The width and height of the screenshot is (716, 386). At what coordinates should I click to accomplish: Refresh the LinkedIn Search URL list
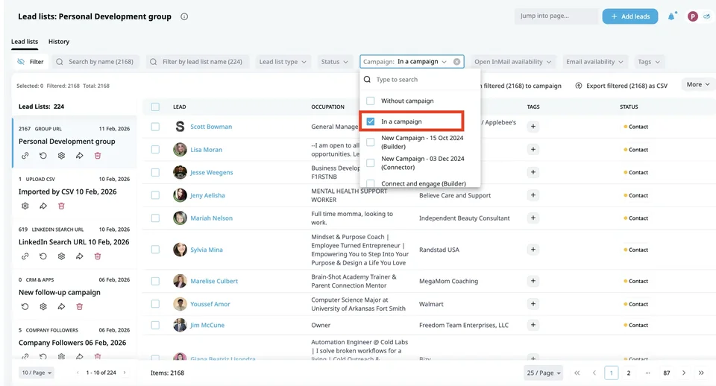(43, 256)
